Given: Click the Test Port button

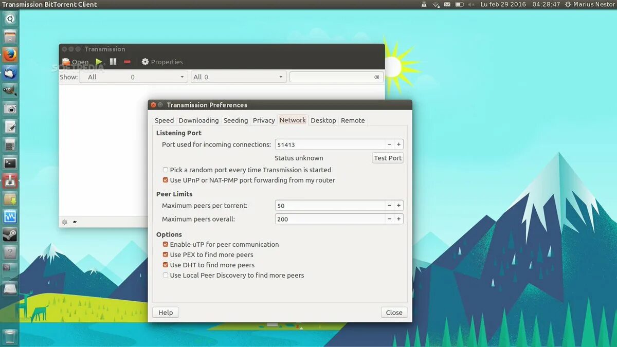Looking at the screenshot, I should (x=388, y=158).
